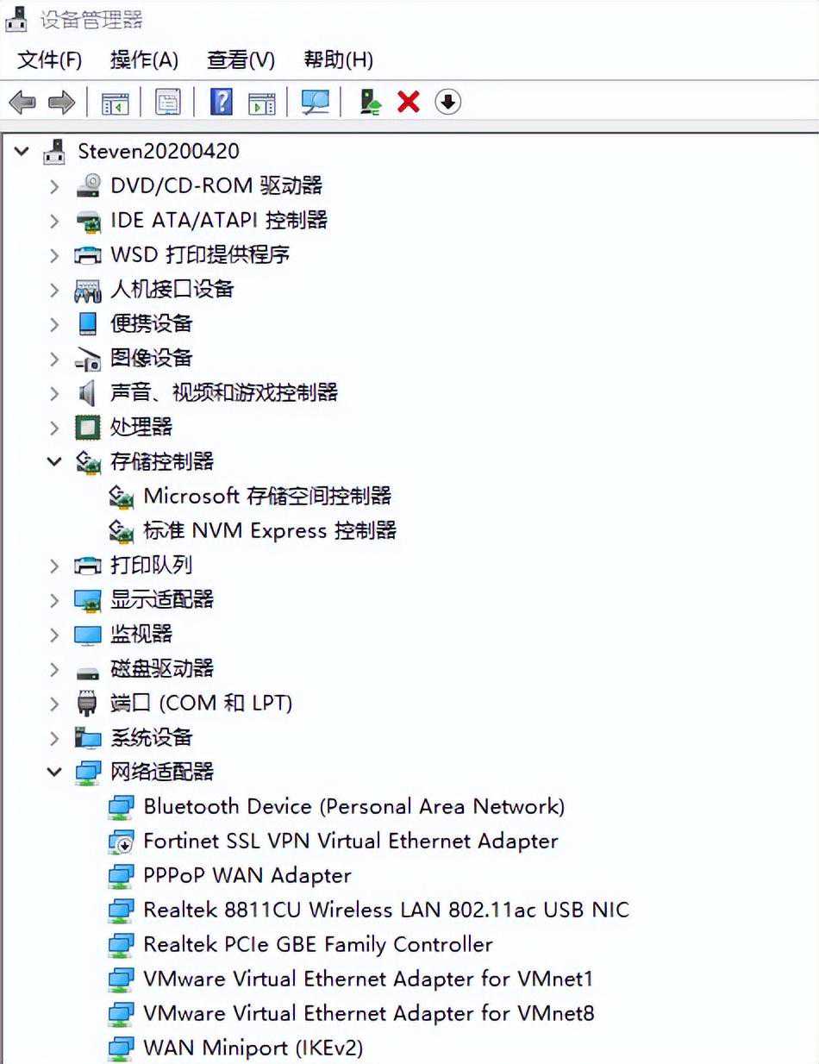Open the Properties toolbar icon
The image size is (819, 1064).
pyautogui.click(x=167, y=103)
